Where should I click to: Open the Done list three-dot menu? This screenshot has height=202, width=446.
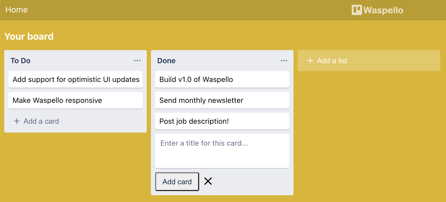[x=284, y=61]
